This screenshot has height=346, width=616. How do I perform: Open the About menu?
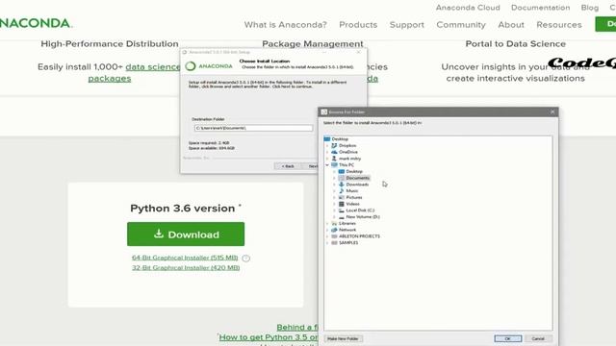[x=511, y=25]
